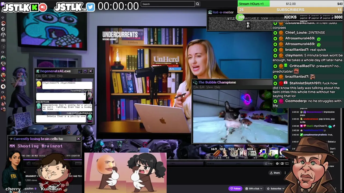Click orange badge beside claymann's message
The height and width of the screenshot is (193, 344).
[281, 55]
